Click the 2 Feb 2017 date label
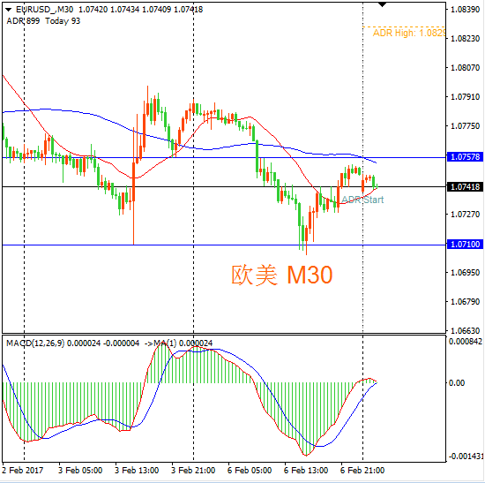The width and height of the screenshot is (485, 483). click(23, 471)
